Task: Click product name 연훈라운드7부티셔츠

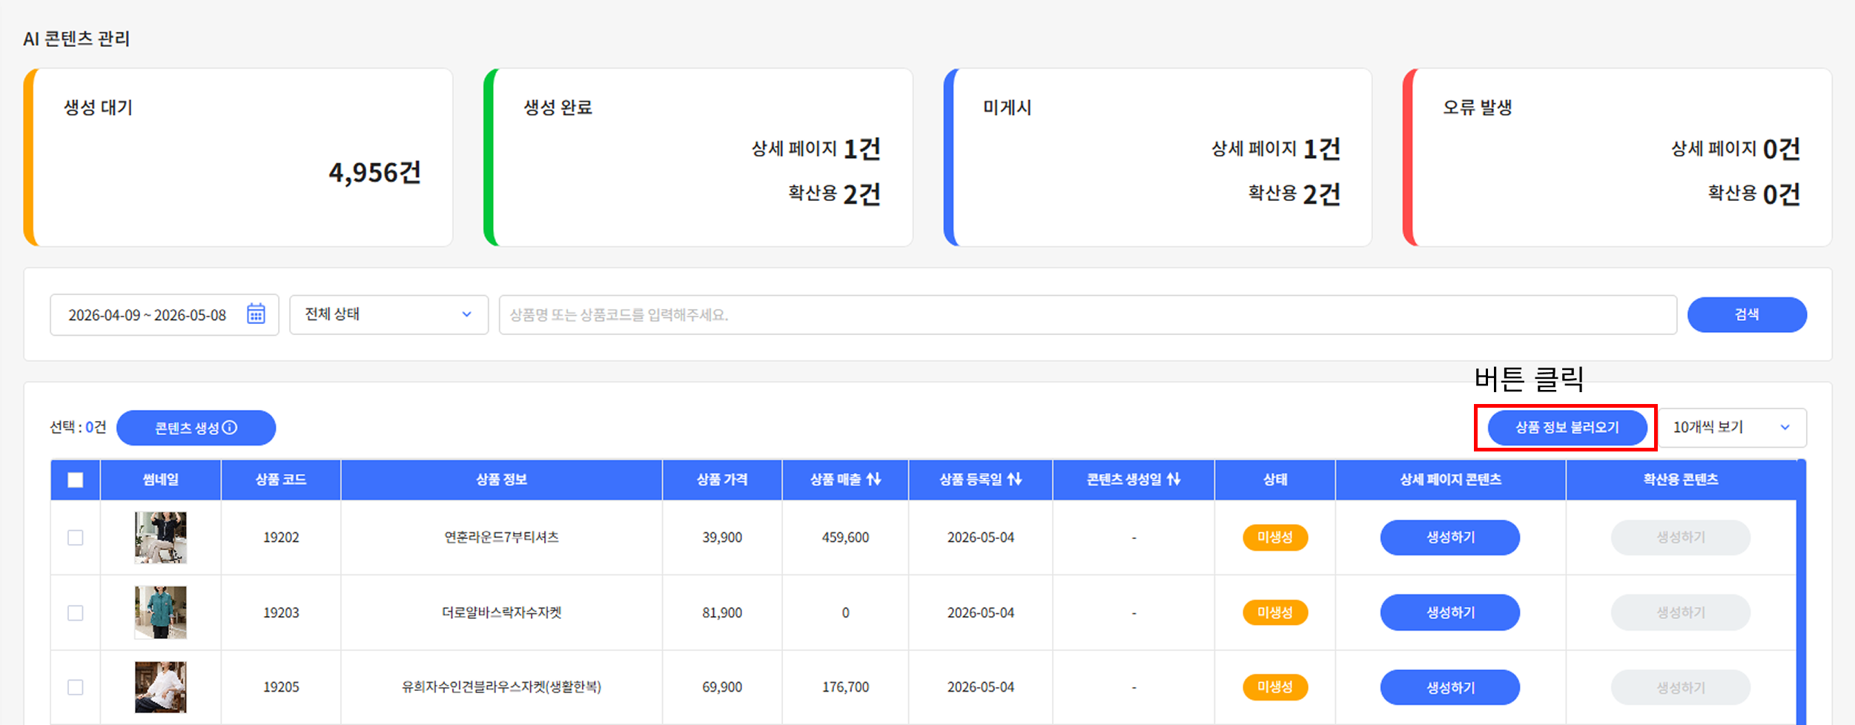Action: 501,537
